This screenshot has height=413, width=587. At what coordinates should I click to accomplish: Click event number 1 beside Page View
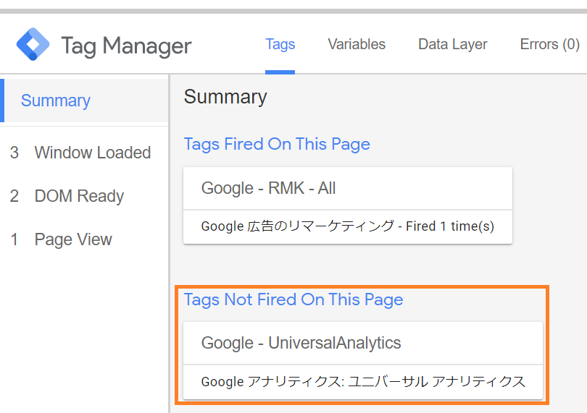[x=14, y=239]
